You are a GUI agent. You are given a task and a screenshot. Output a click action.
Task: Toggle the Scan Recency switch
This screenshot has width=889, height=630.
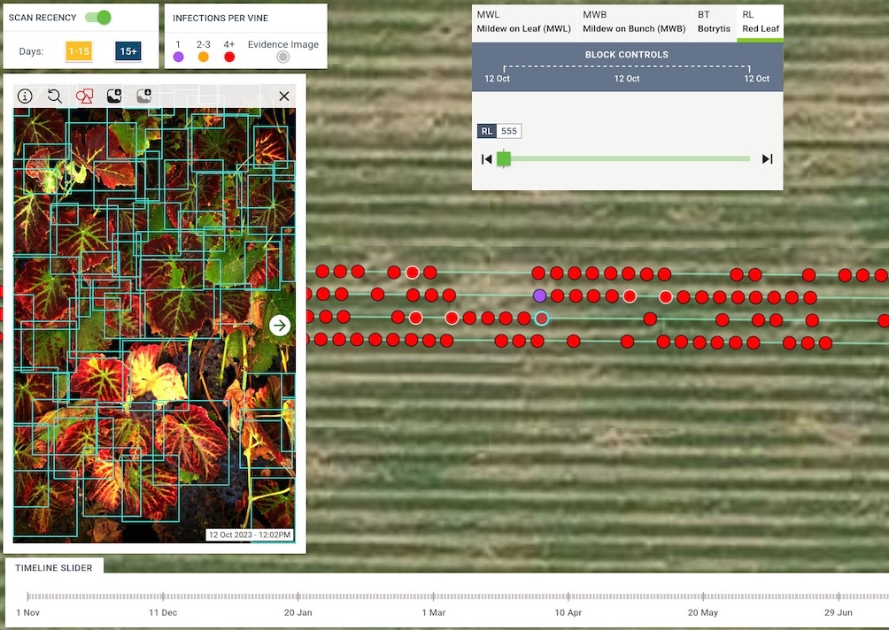98,18
